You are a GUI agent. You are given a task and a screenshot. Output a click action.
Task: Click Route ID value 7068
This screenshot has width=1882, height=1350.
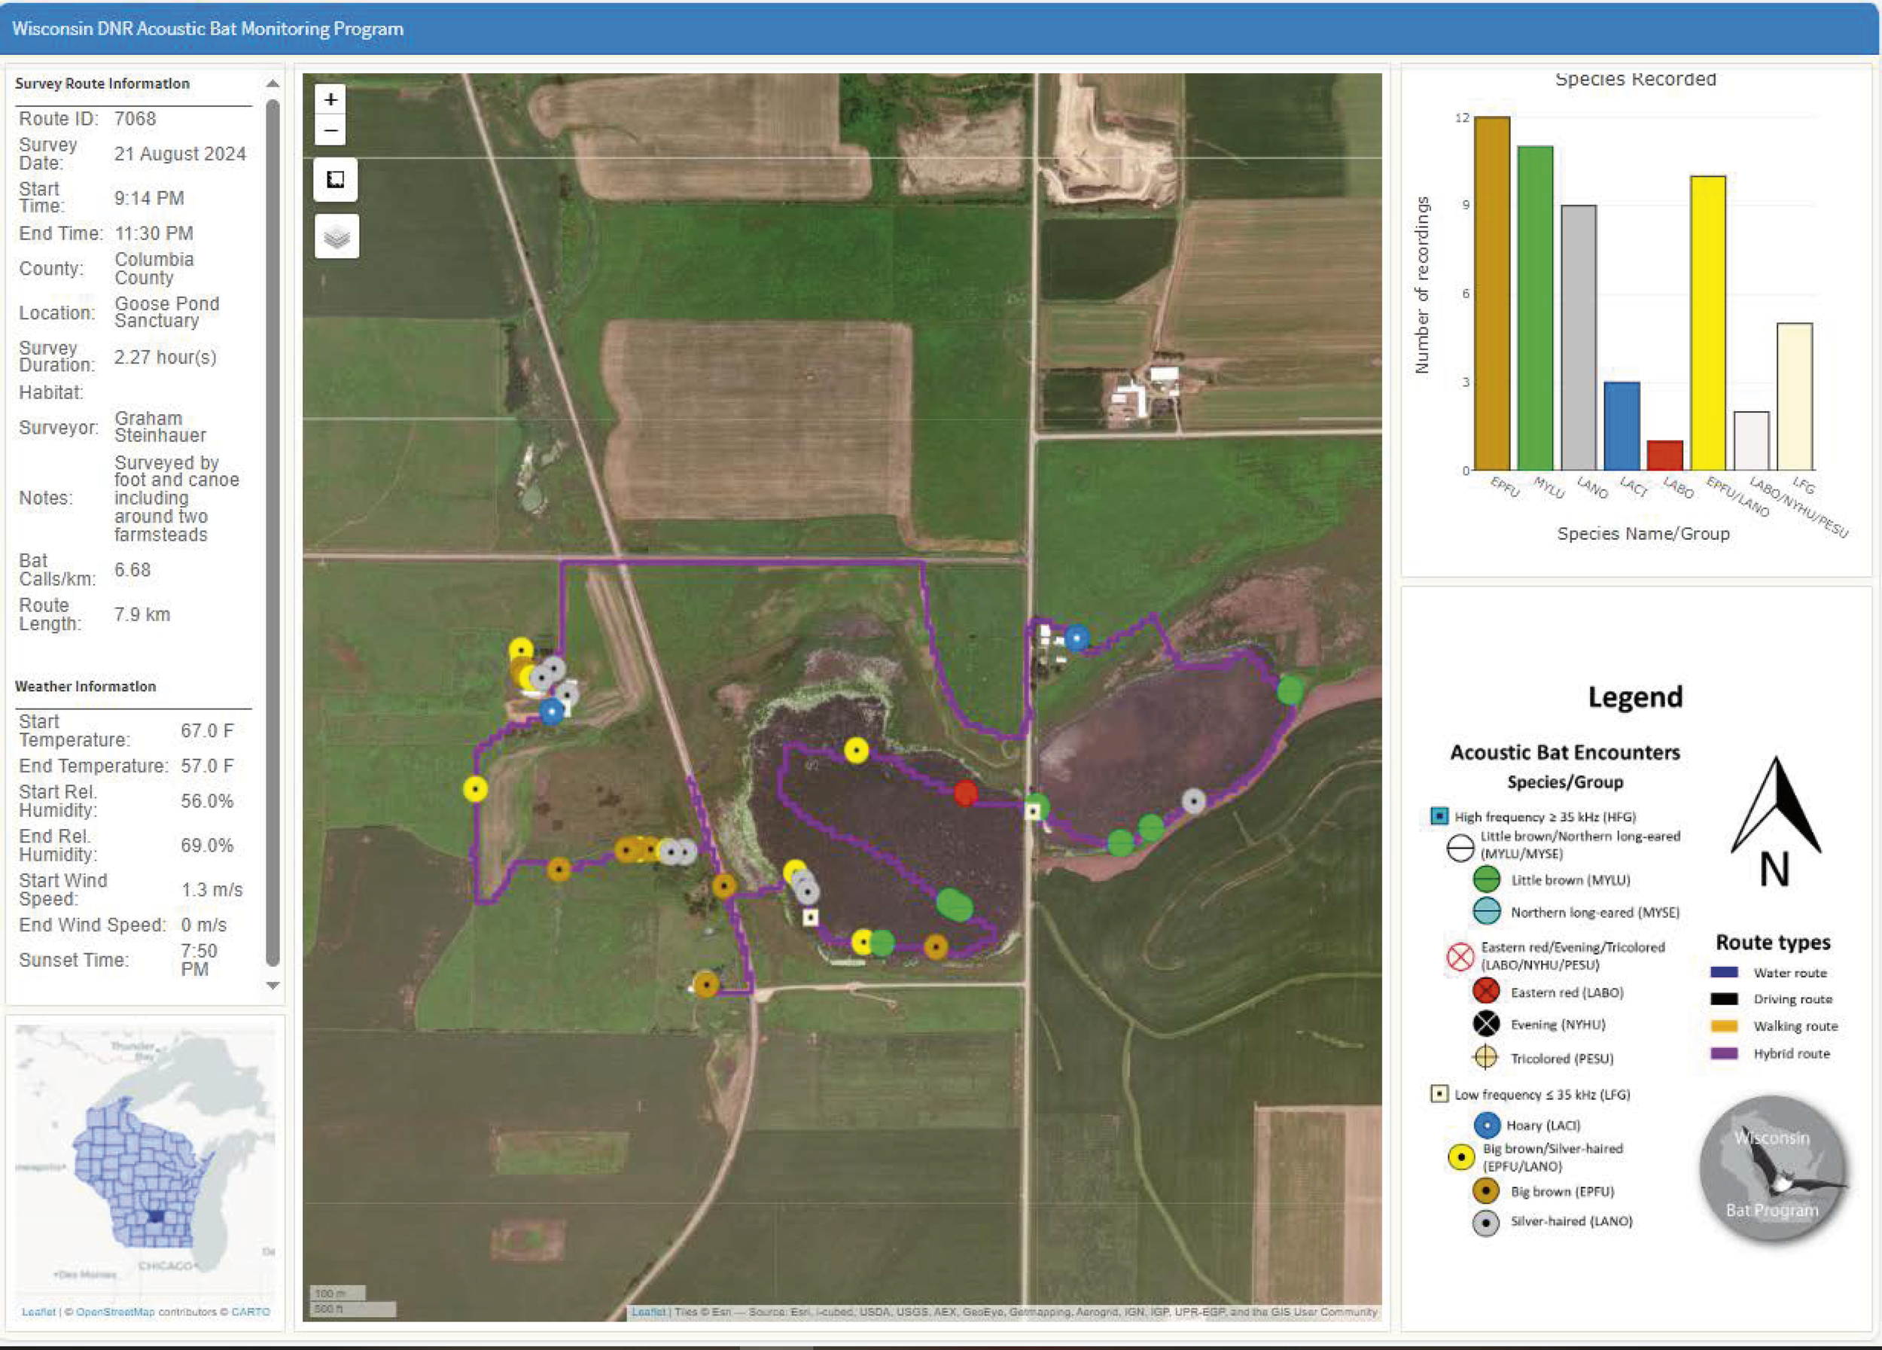tap(136, 119)
